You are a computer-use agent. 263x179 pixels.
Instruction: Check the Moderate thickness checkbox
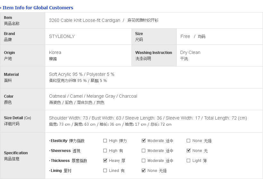pyautogui.click(x=143, y=161)
